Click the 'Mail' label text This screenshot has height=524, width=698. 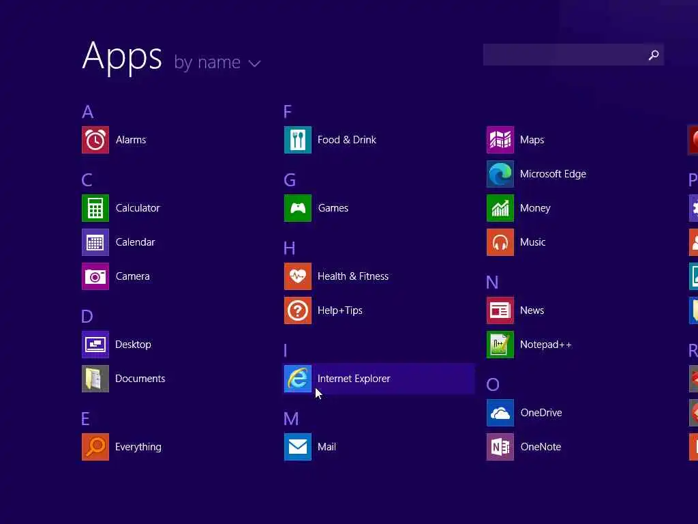(x=327, y=447)
